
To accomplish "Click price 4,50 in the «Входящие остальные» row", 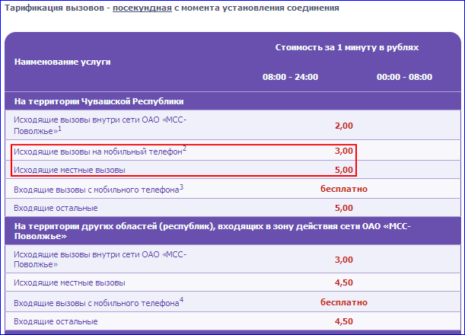I will [344, 321].
